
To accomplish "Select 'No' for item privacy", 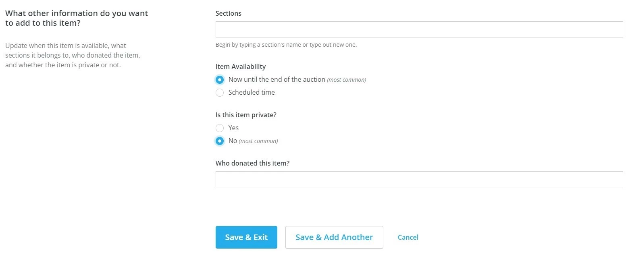I will point(220,141).
